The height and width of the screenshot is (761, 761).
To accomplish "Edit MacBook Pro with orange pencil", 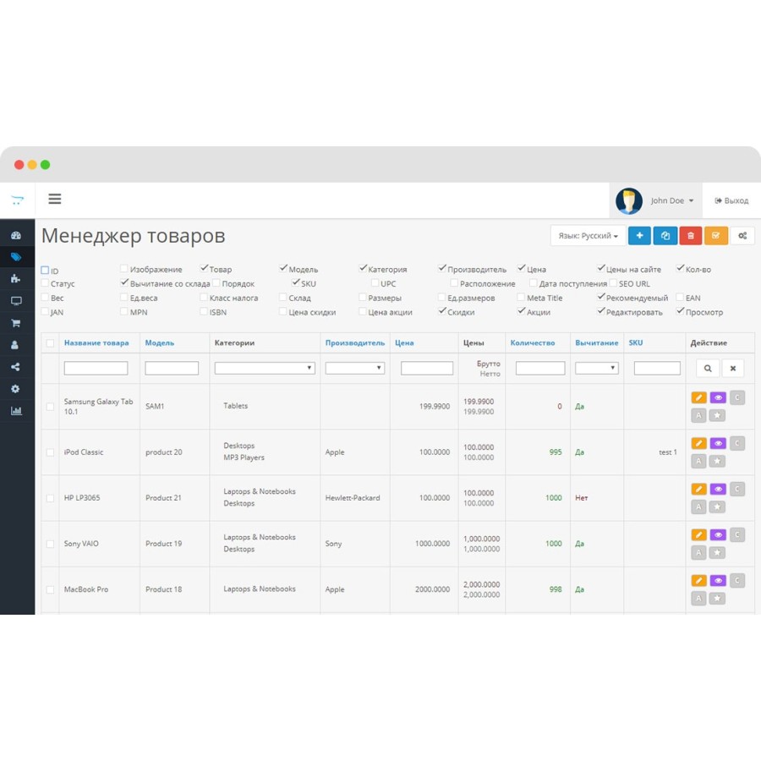I will point(698,581).
